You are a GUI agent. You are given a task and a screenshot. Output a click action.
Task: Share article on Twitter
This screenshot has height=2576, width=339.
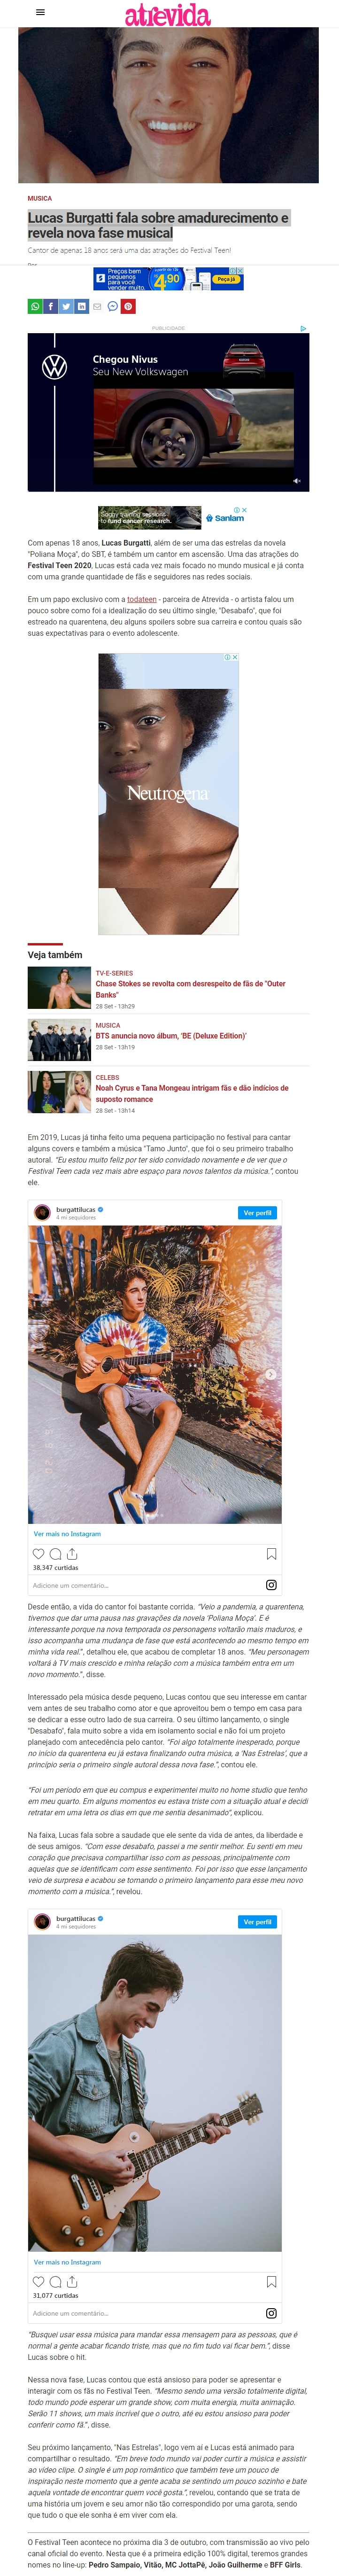pyautogui.click(x=66, y=306)
